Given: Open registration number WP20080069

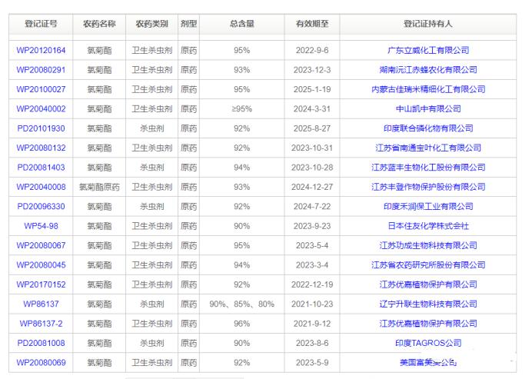Looking at the screenshot, I should tap(41, 362).
